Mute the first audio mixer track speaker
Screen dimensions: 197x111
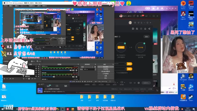point(73,70)
